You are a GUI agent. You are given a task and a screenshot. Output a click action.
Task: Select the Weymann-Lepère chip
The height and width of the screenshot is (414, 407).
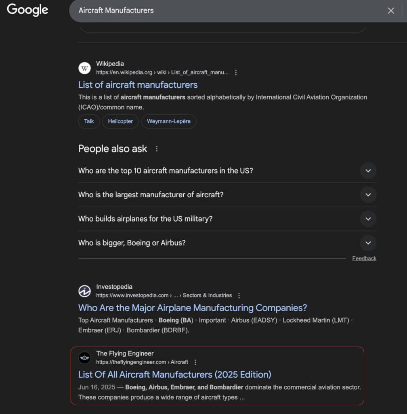point(168,121)
